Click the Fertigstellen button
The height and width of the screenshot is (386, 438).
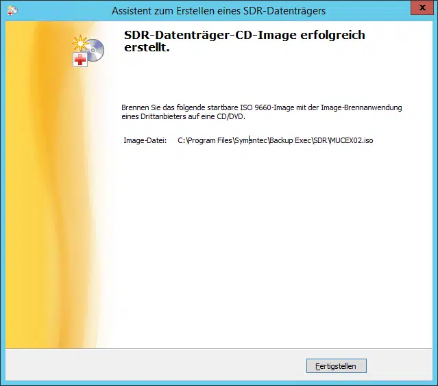click(336, 366)
